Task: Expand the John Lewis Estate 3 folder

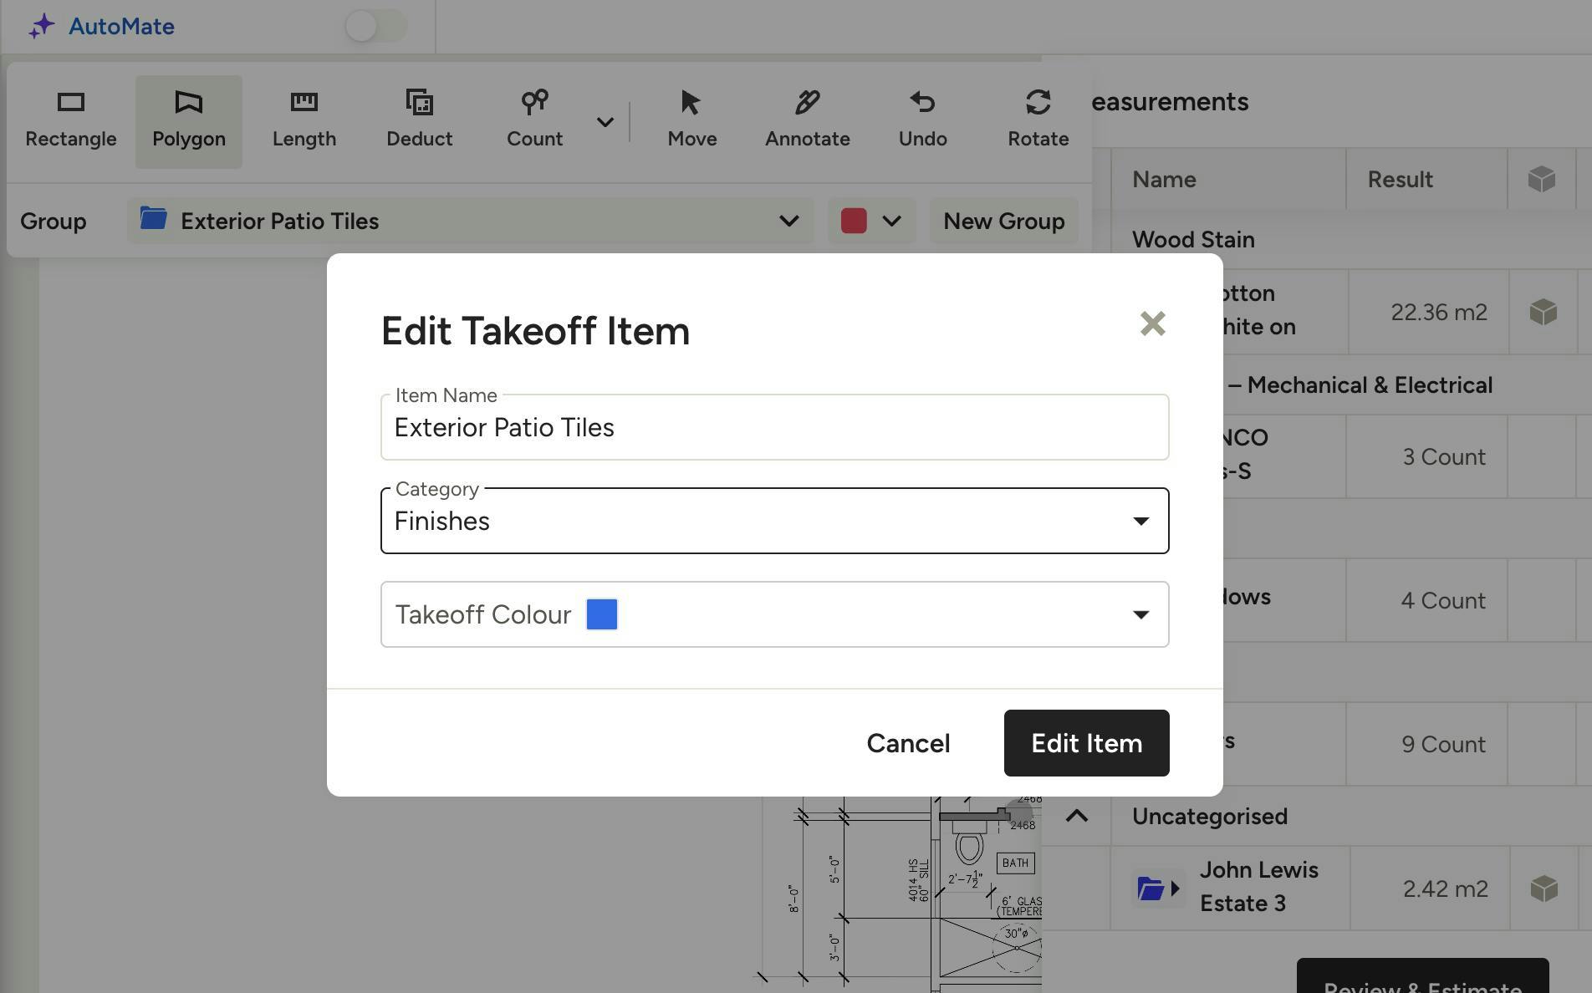Action: pyautogui.click(x=1158, y=889)
